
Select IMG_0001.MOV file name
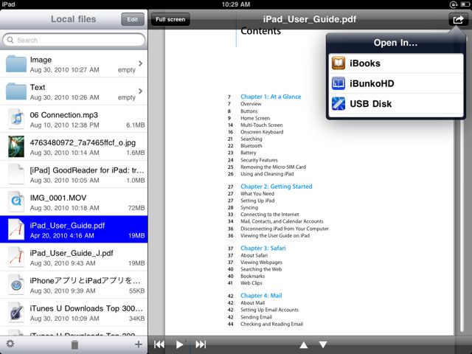[58, 198]
